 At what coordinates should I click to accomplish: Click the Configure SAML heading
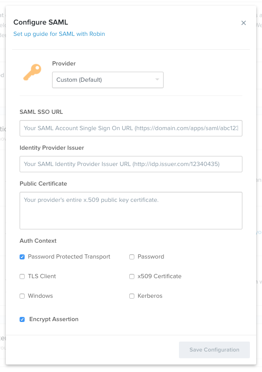[x=41, y=22]
